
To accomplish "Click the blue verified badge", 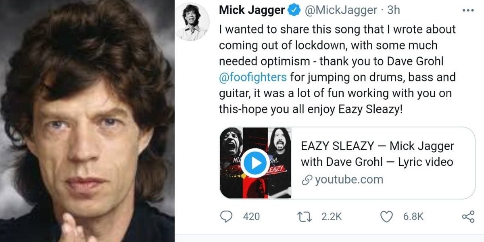I will (x=294, y=10).
